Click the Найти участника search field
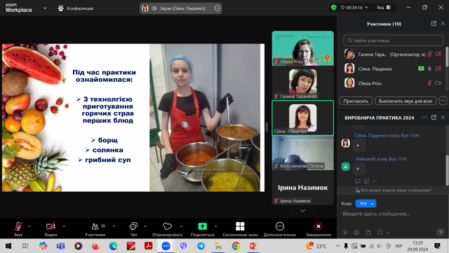The image size is (449, 253). click(393, 41)
